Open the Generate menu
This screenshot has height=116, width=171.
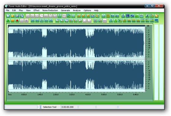[65, 10]
